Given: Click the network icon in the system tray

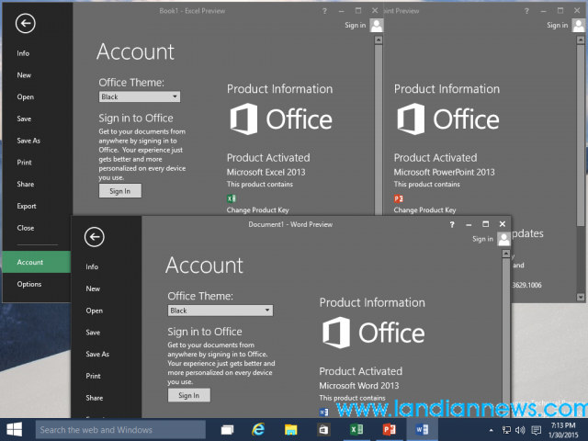Looking at the screenshot, I should (506, 431).
